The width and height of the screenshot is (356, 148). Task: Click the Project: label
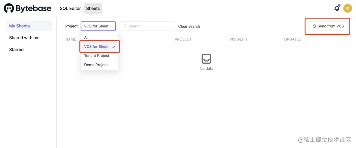(72, 26)
